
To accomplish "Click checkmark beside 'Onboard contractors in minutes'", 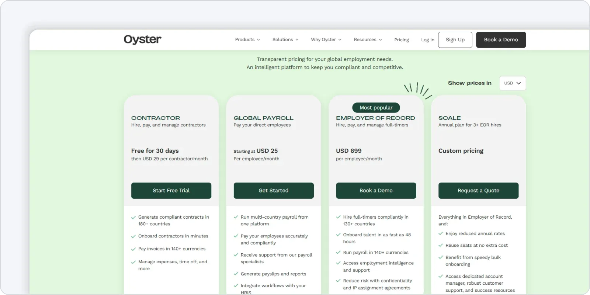I will 133,236.
